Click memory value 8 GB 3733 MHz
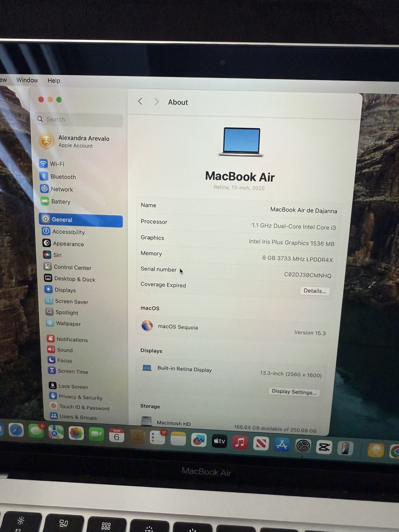Viewport: 399px width, 532px height. coord(297,259)
